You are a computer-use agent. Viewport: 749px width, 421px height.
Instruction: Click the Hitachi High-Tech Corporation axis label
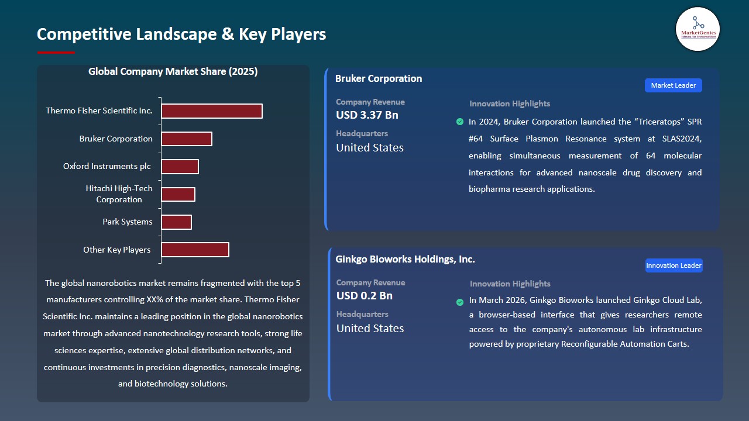pyautogui.click(x=119, y=194)
